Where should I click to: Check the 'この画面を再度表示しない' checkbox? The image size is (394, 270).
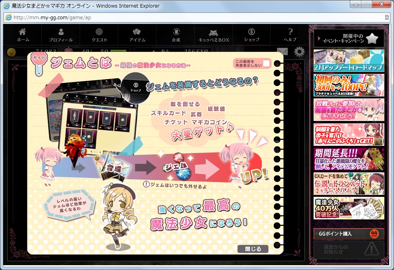click(x=266, y=63)
